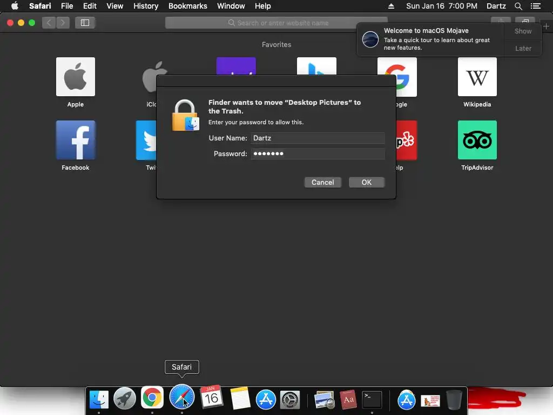Click the Safari address search bar

click(276, 23)
